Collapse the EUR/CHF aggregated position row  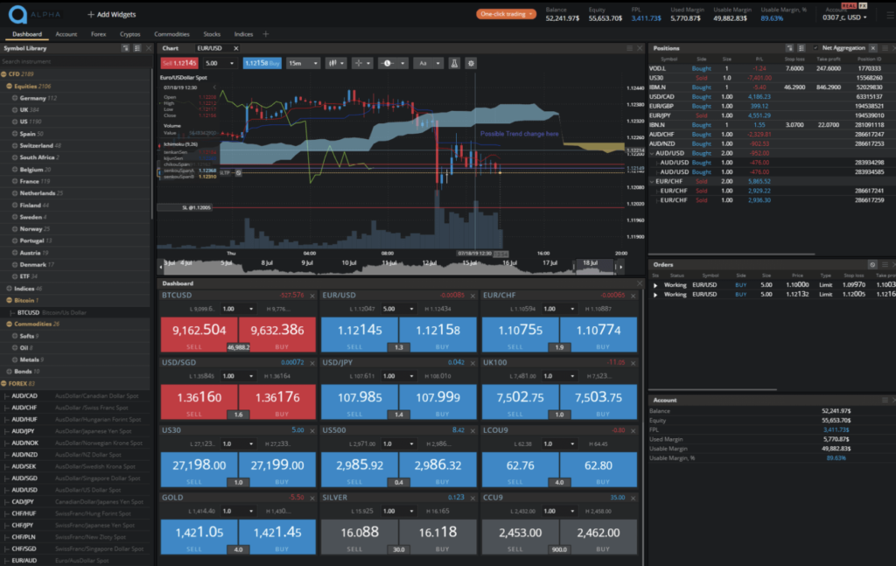tap(652, 181)
